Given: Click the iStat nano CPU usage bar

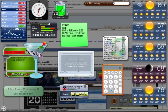Looking at the screenshot, I should point(48,27).
